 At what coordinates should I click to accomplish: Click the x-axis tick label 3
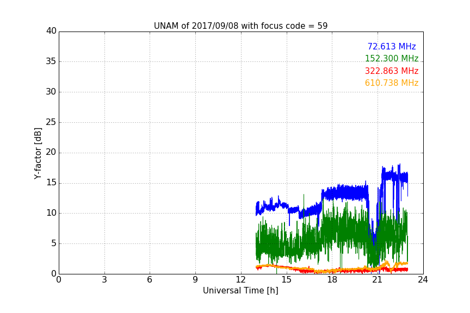[x=104, y=280]
